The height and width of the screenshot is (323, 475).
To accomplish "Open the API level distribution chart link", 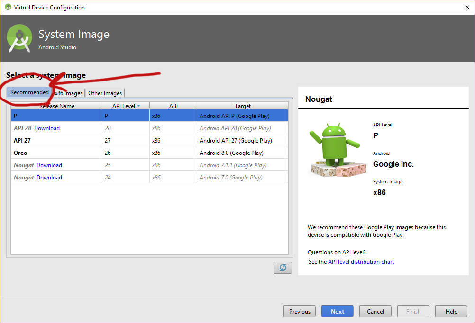I will click(361, 262).
